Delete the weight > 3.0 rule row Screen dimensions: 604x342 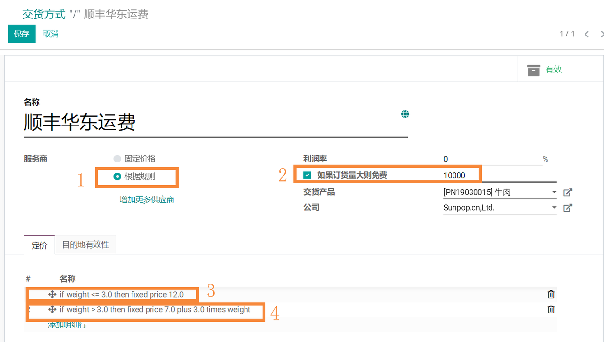point(551,309)
